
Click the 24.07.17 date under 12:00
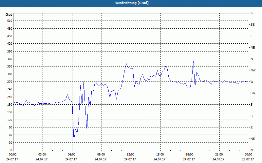point(130,159)
